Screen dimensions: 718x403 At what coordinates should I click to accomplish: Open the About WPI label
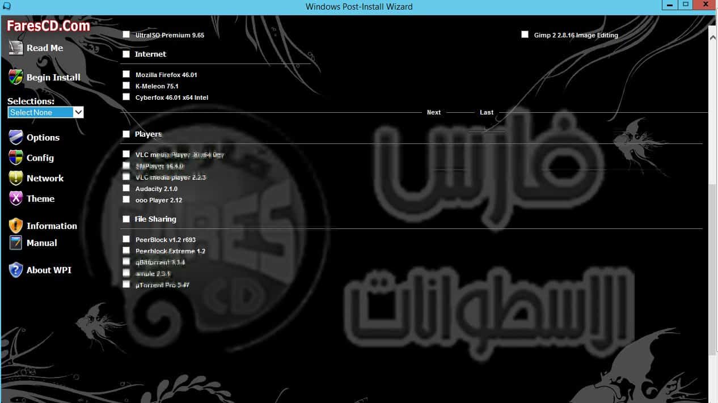49,270
